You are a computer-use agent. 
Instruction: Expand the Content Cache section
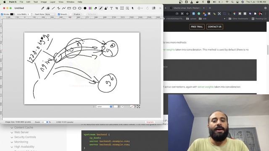point(22,128)
